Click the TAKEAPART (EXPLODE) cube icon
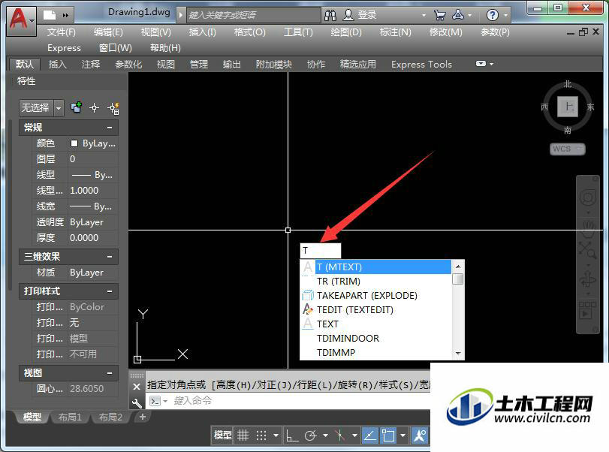Viewport: 609px width, 452px height. pos(308,295)
